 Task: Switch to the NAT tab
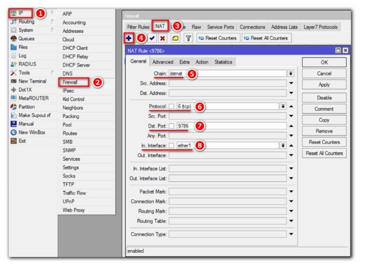coord(160,26)
